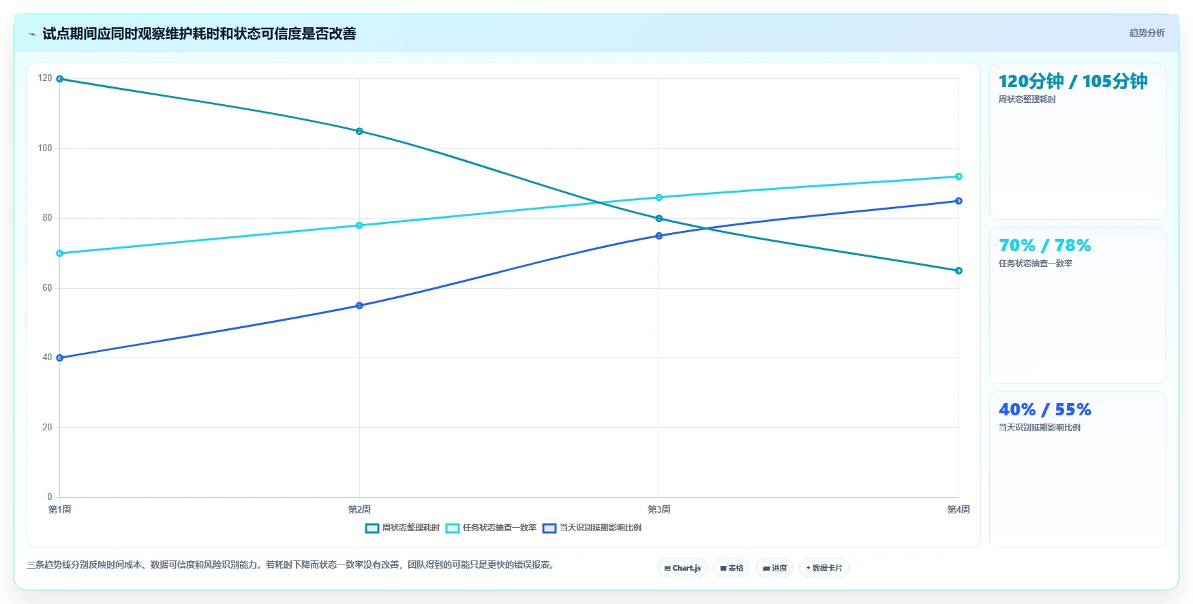Click 一致率 data point at 第3周 (86)
The image size is (1193, 604).
[659, 197]
